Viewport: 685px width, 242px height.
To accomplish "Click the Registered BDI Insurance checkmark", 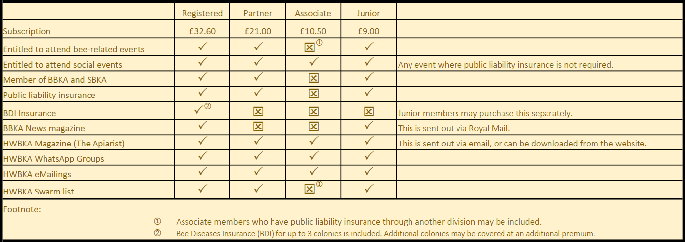I will [x=199, y=111].
